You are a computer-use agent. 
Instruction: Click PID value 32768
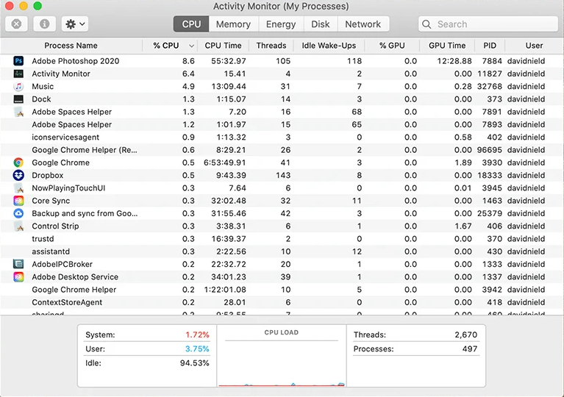tap(490, 86)
